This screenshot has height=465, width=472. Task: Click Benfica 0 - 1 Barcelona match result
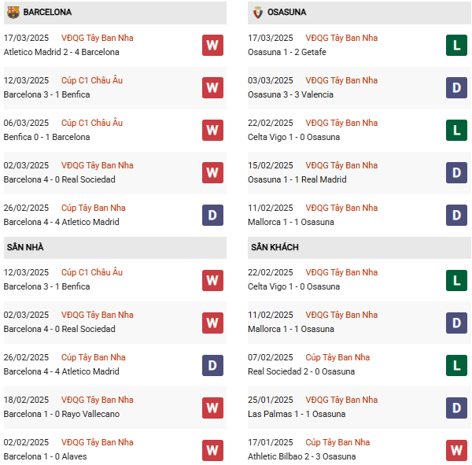[46, 137]
